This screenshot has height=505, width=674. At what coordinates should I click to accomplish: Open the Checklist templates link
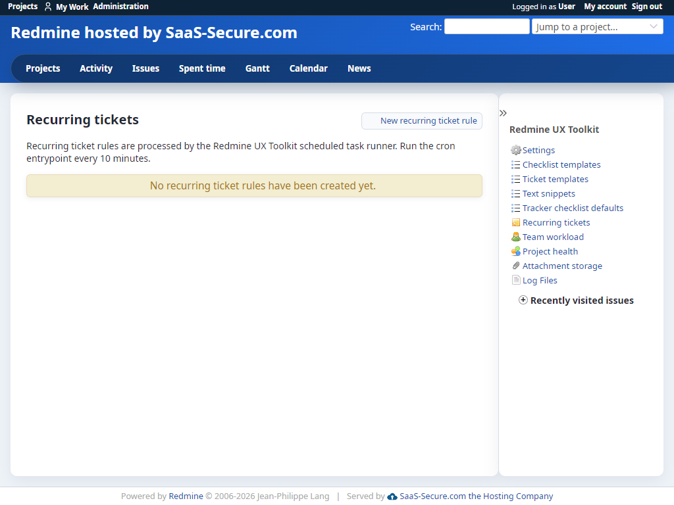[x=561, y=165]
